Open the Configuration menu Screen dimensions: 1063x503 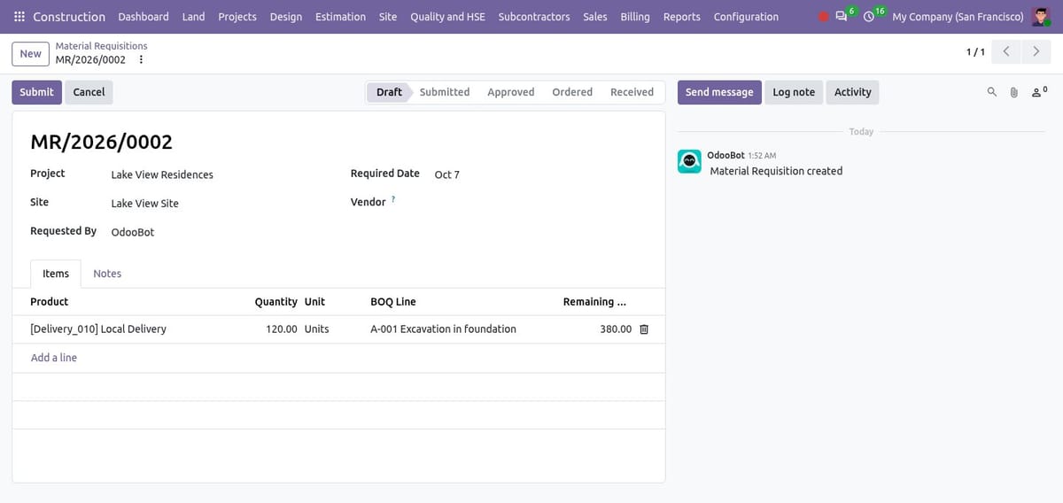(746, 17)
